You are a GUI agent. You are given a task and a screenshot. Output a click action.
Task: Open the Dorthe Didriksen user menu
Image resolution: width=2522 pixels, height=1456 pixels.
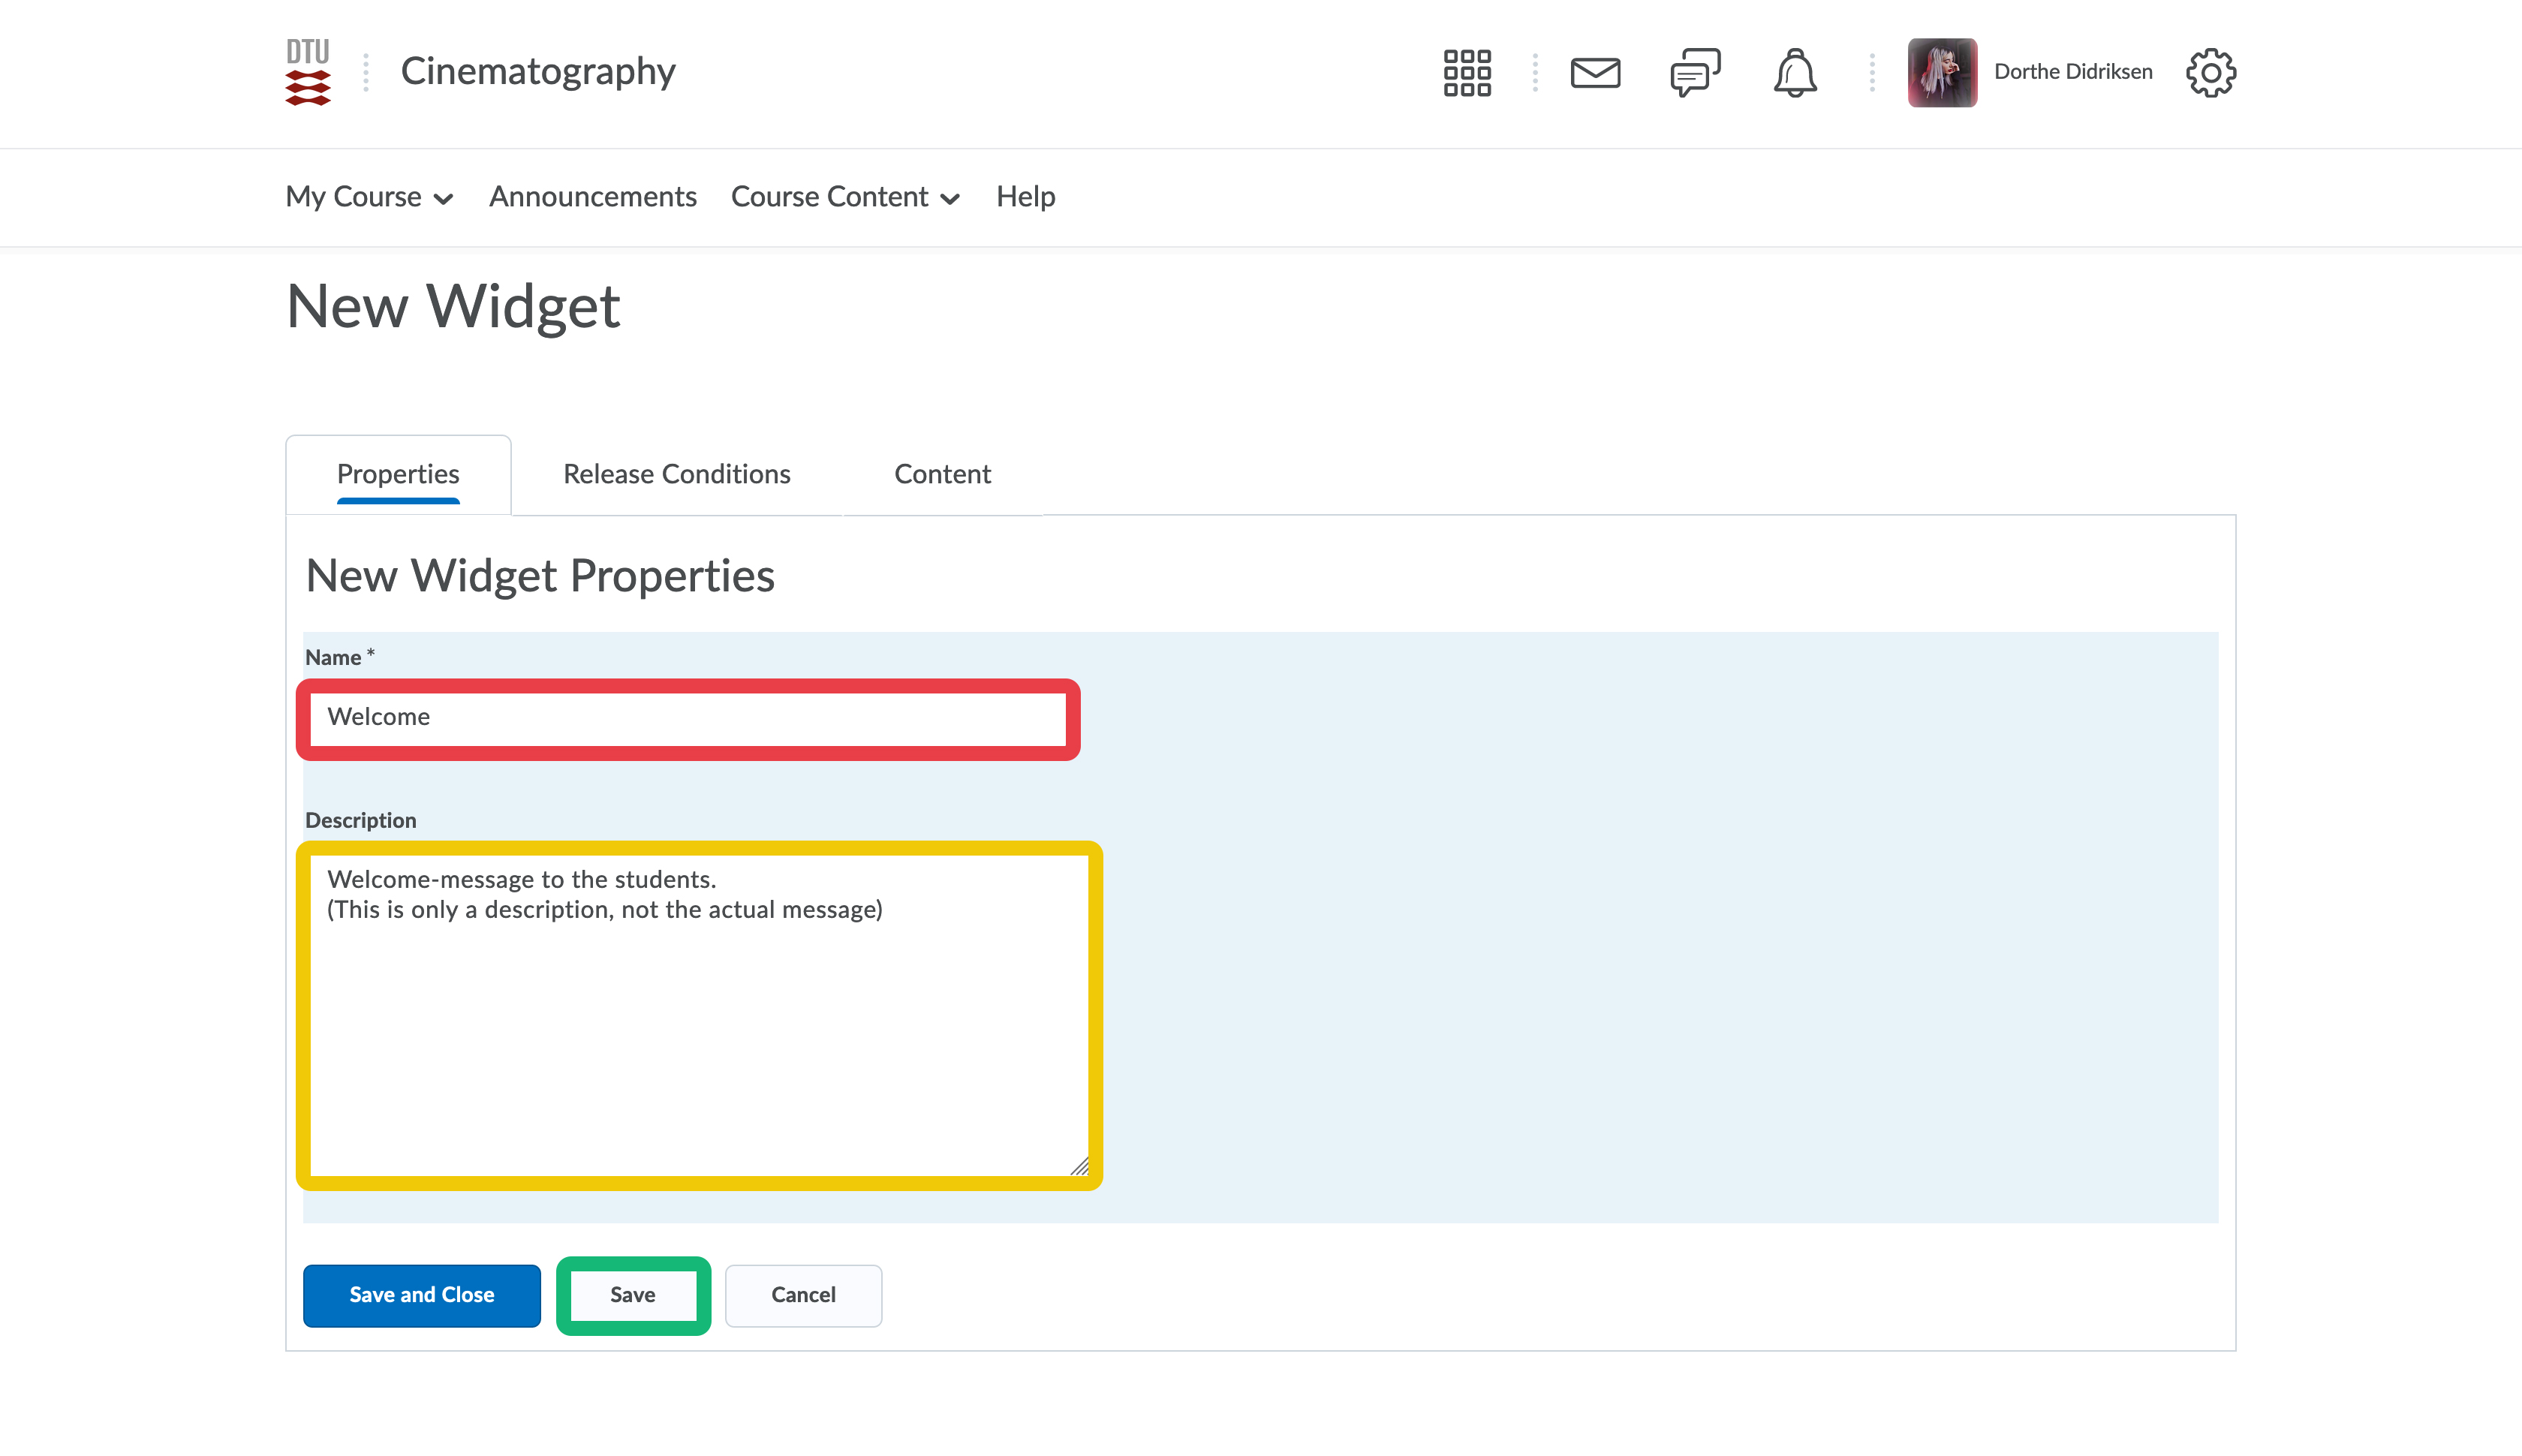pyautogui.click(x=2072, y=72)
